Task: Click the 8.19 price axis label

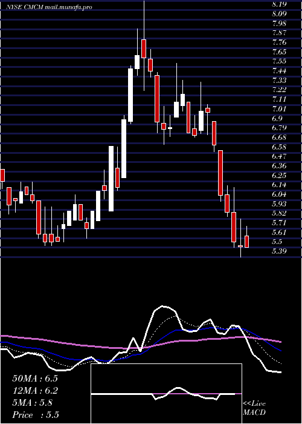Action: [279, 4]
